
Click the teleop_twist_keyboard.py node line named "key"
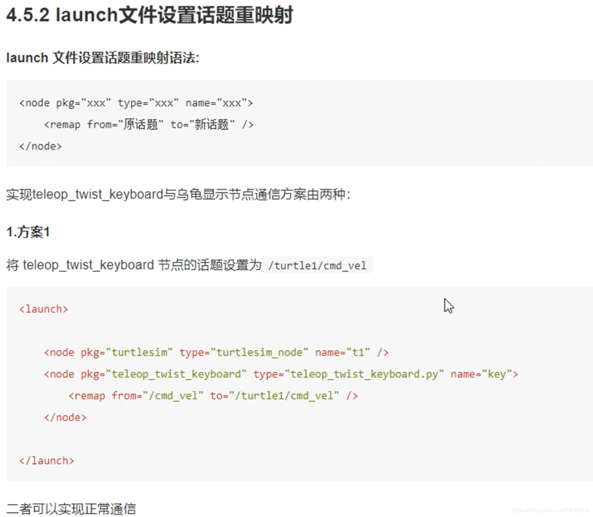[x=281, y=374]
